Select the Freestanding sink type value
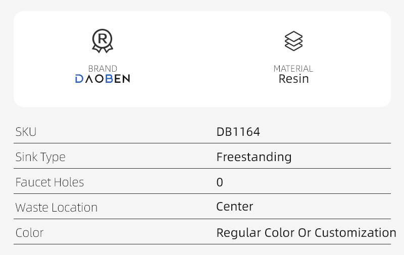The width and height of the screenshot is (404, 255). tap(254, 157)
